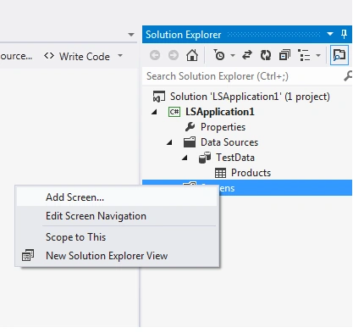Click Sync with Active Document icon
Image resolution: width=353 pixels, height=333 pixels.
(247, 55)
